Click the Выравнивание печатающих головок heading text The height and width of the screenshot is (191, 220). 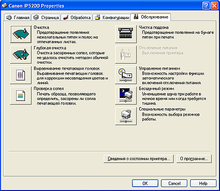[x=67, y=69]
